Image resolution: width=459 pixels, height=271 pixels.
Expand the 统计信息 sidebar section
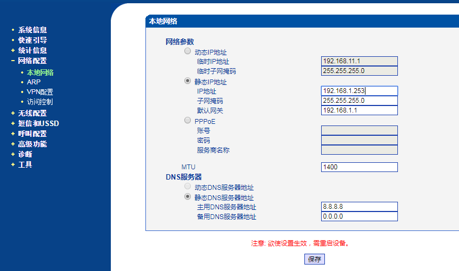pyautogui.click(x=32, y=50)
